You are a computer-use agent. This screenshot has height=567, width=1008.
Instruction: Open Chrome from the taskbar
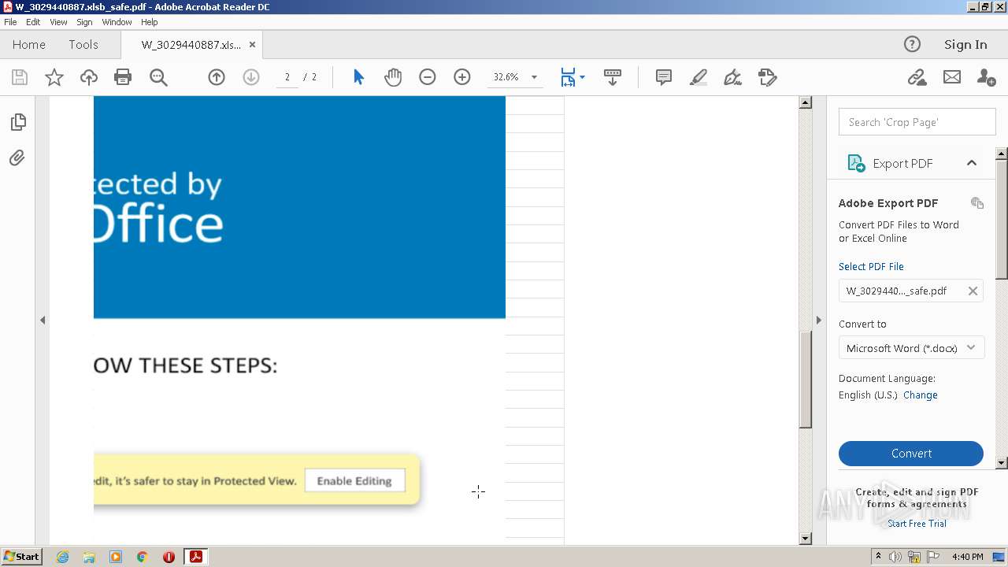coord(142,557)
